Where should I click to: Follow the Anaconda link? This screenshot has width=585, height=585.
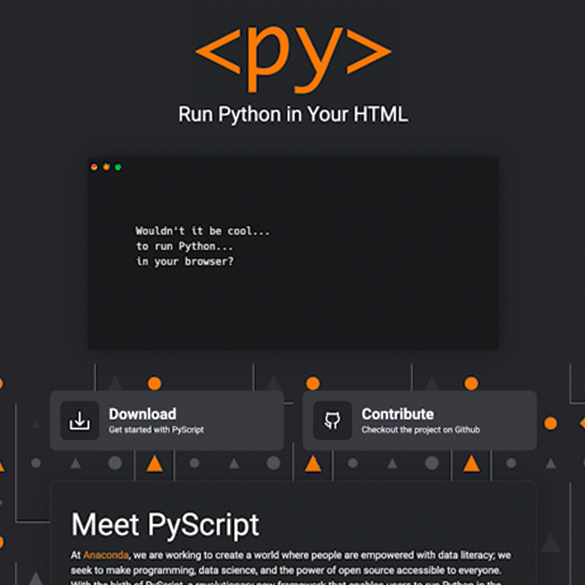(106, 555)
